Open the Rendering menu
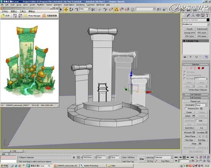This screenshot has height=168, width=211. (x=80, y=5)
